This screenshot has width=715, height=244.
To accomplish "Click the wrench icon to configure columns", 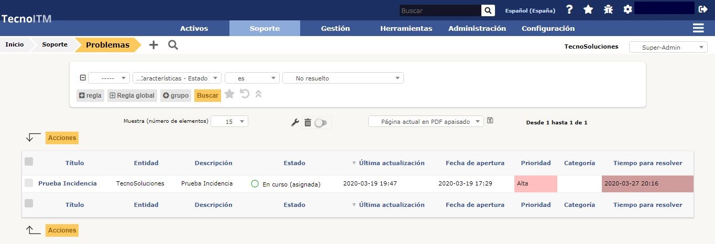I will [x=295, y=122].
